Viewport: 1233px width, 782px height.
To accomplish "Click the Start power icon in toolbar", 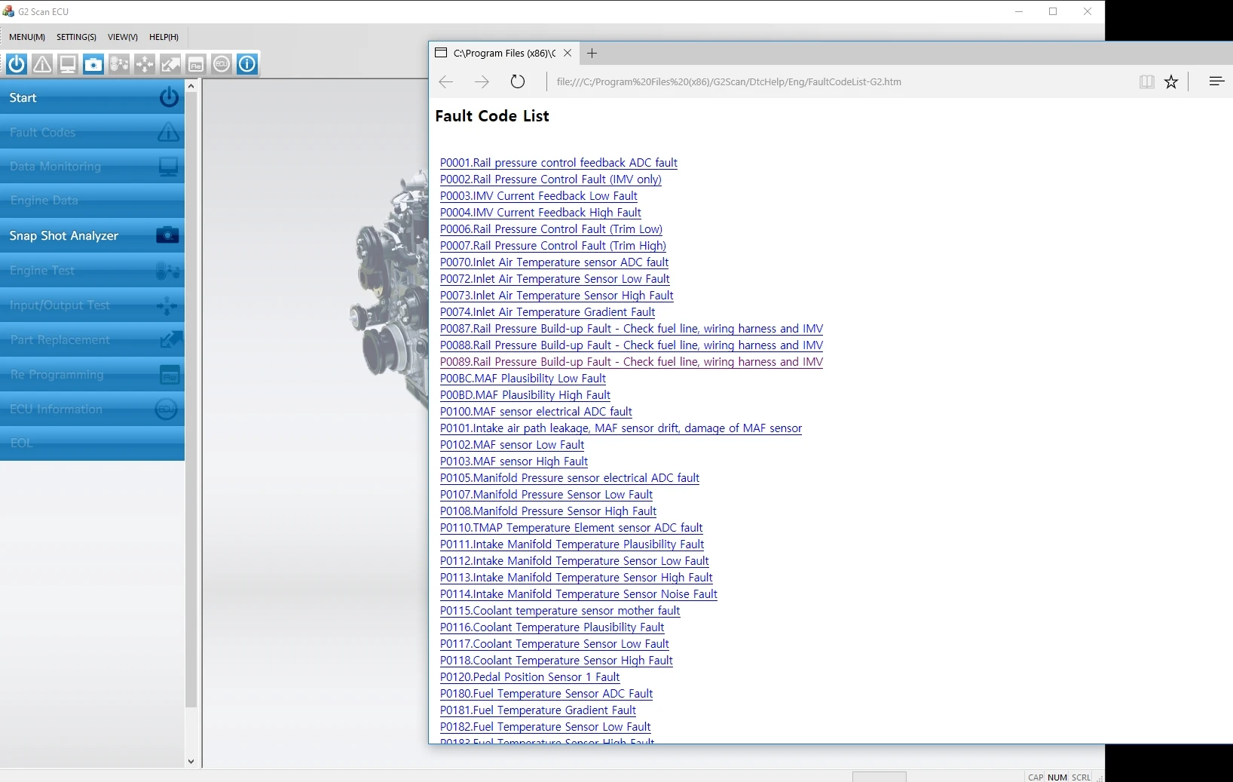I will (17, 65).
